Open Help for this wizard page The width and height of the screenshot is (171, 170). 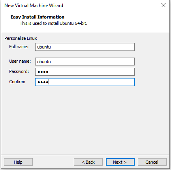18,162
